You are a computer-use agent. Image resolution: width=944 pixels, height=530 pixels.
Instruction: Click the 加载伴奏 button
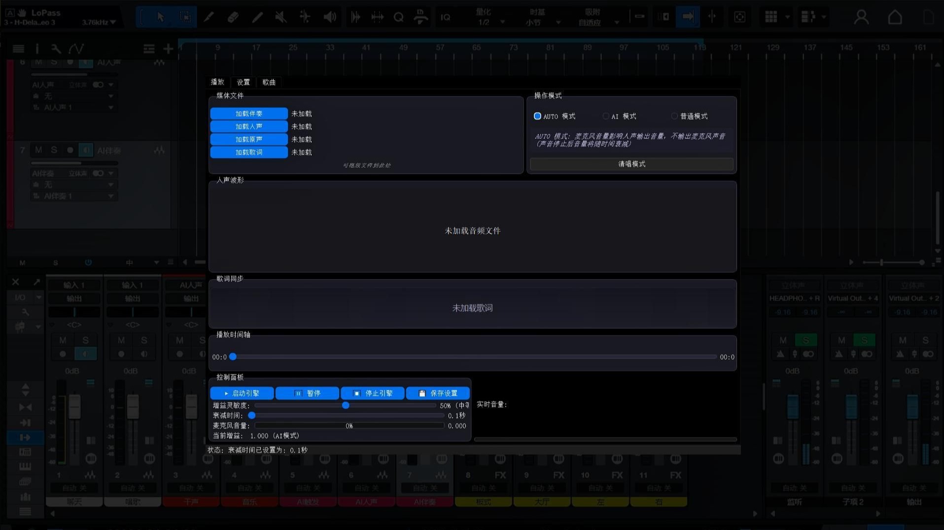tap(249, 114)
